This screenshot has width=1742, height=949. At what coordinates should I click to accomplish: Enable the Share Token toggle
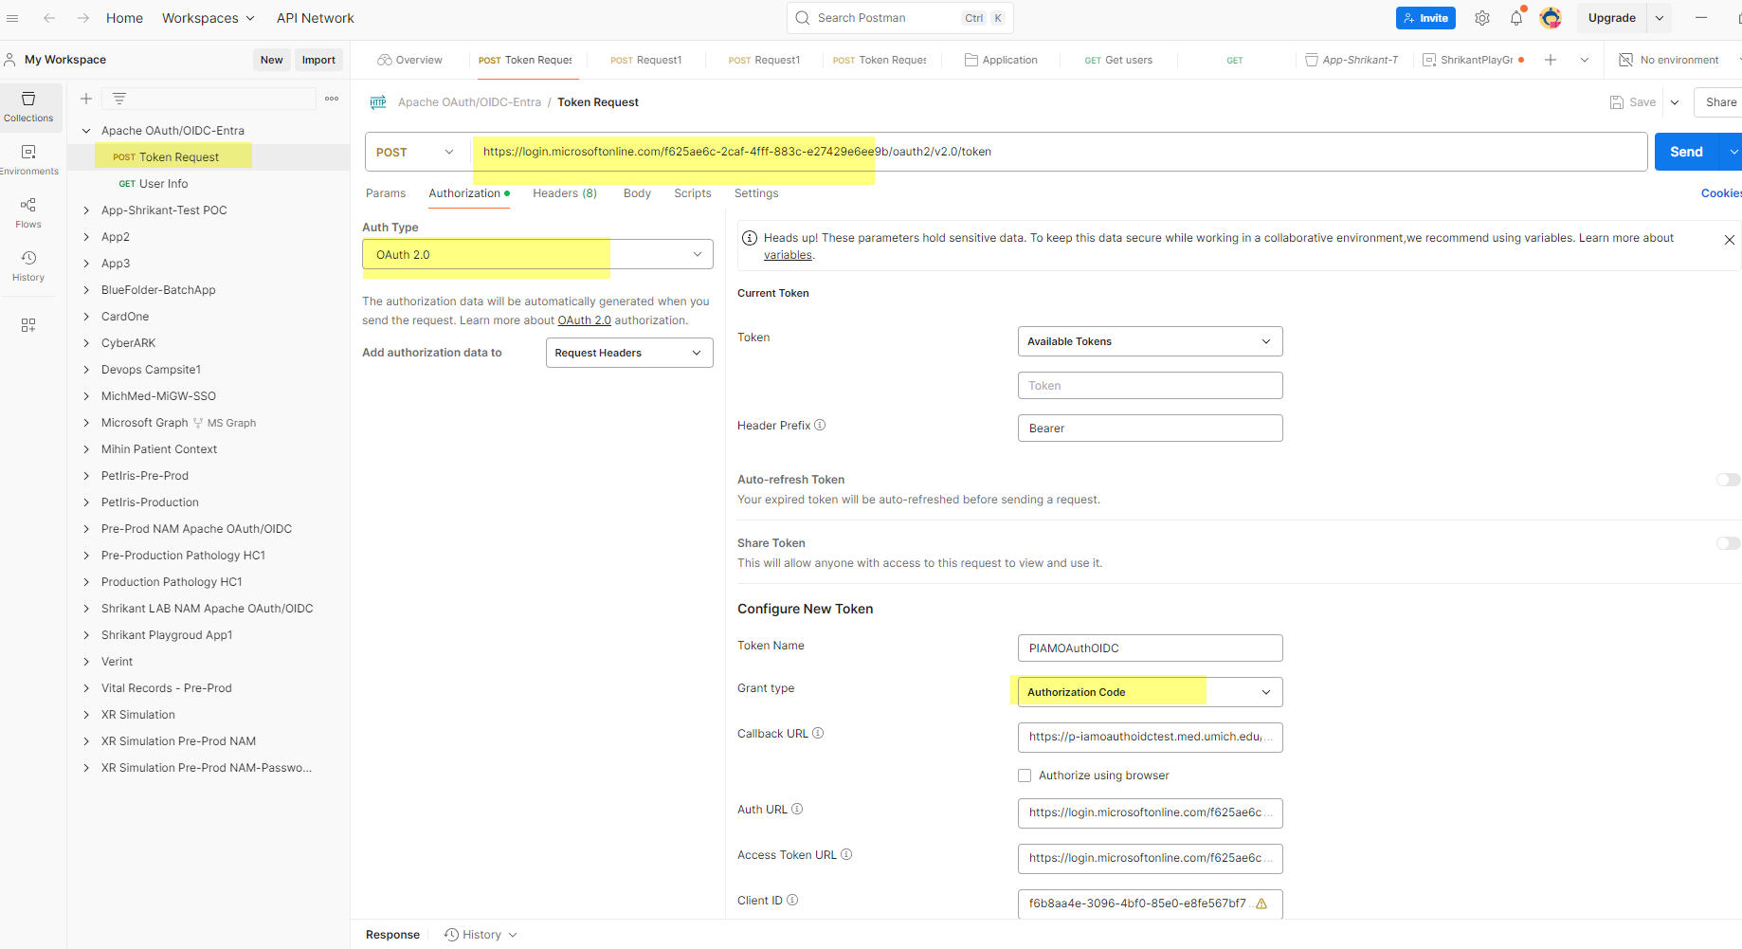(1727, 543)
